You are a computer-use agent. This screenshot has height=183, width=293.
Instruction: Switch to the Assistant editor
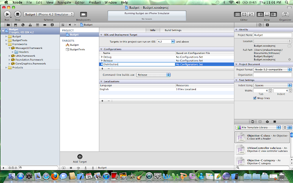pos(244,14)
